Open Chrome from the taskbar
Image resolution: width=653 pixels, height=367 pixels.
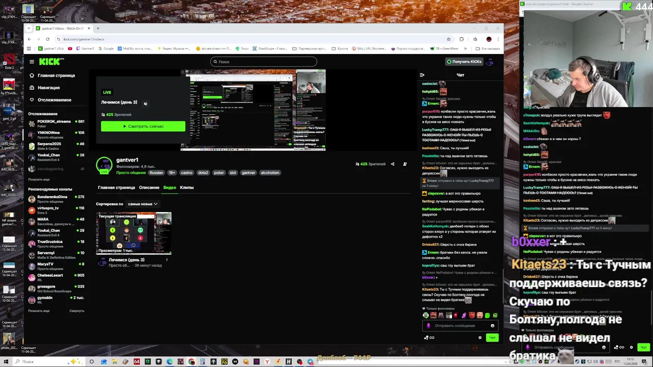pyautogui.click(x=191, y=362)
